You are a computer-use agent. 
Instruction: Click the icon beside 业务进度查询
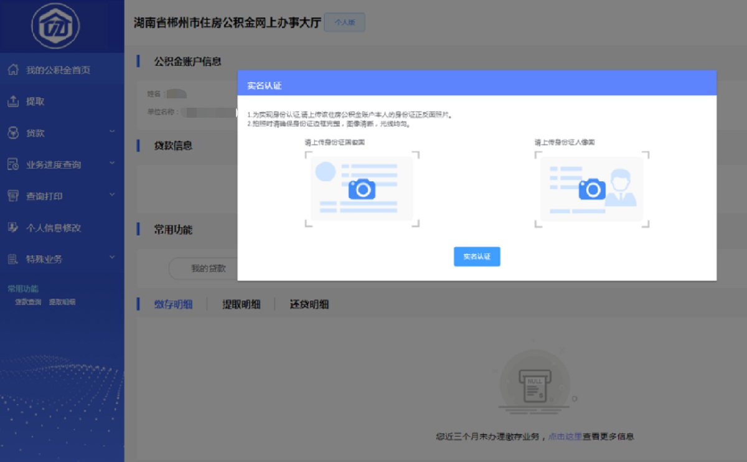pos(12,164)
